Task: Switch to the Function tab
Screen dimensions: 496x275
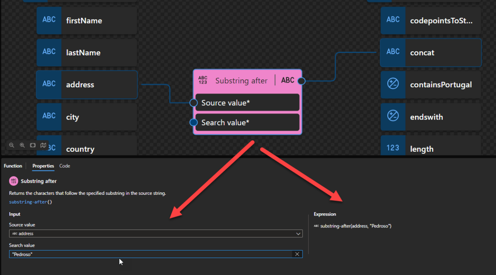Action: pyautogui.click(x=13, y=165)
